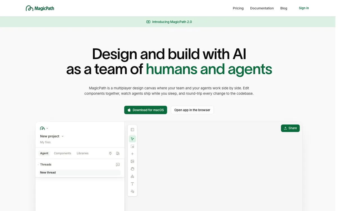This screenshot has height=211, width=338.
Task: Select the pointer arrow tool
Action: (x=132, y=139)
